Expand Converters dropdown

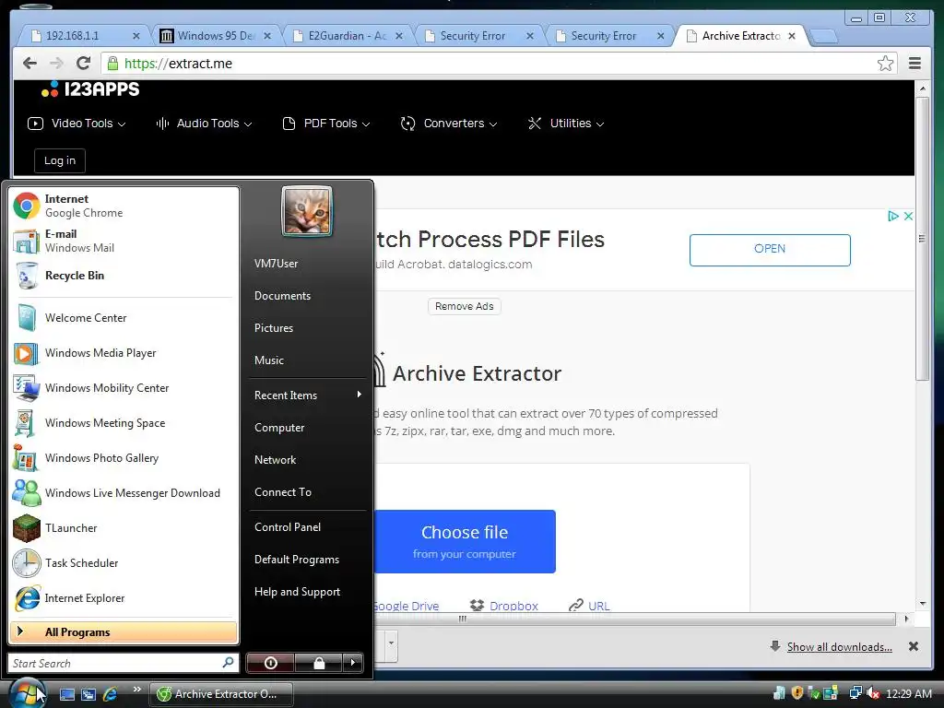click(449, 124)
